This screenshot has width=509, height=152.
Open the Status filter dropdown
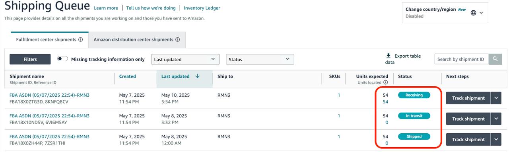pyautogui.click(x=260, y=59)
